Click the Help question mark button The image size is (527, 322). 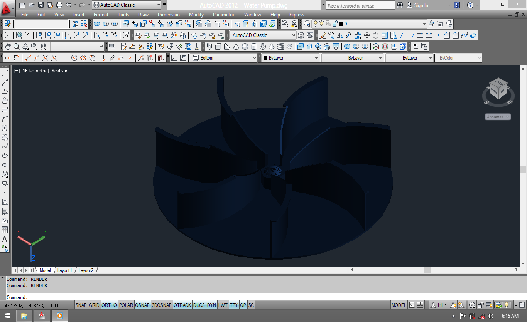470,5
